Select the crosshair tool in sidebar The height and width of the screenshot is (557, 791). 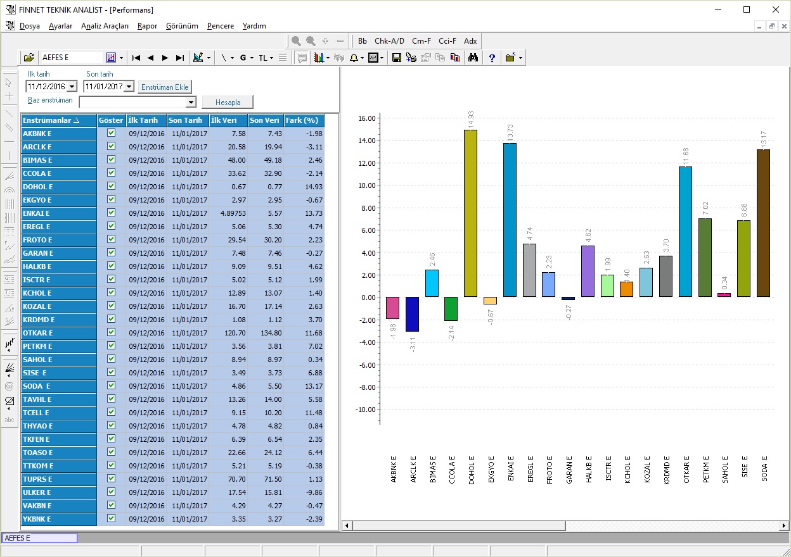[x=9, y=96]
